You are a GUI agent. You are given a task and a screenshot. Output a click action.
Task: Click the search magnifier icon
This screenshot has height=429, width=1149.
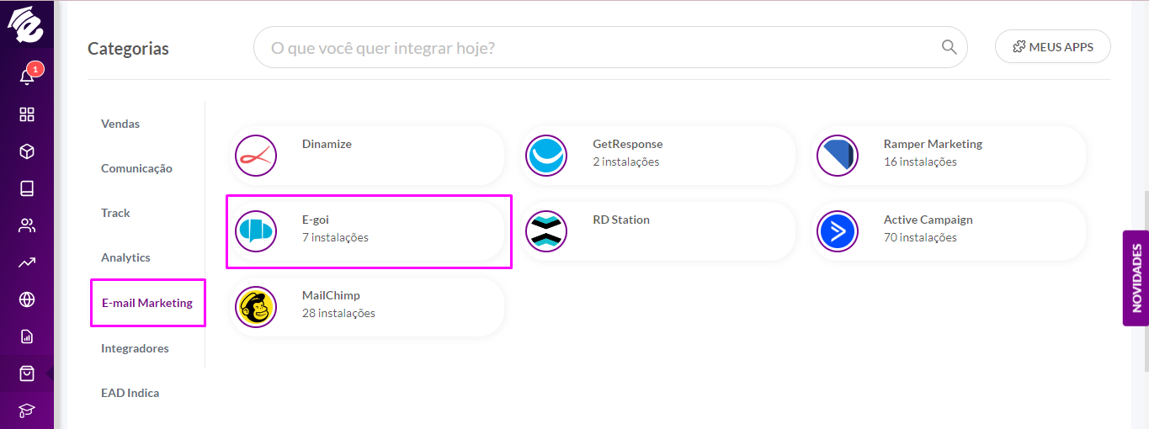tap(949, 47)
